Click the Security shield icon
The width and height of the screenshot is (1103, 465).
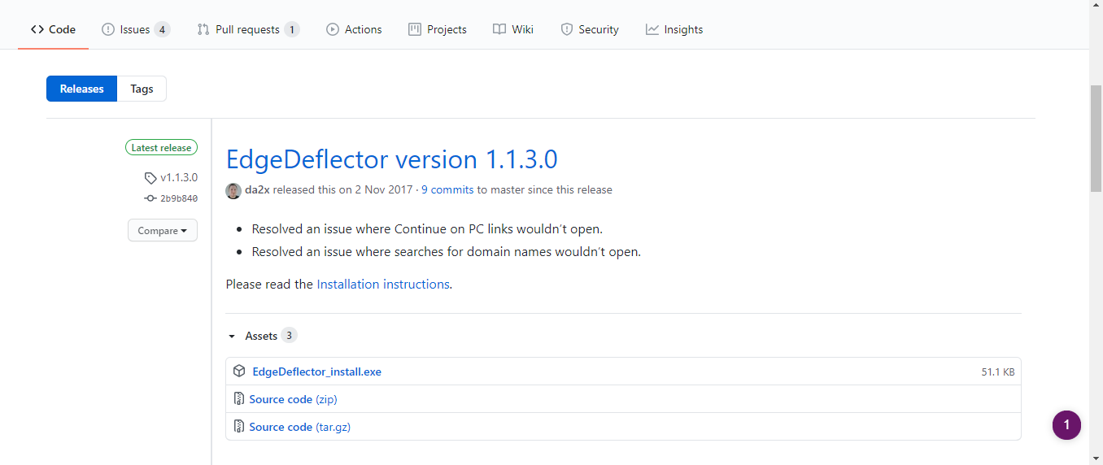click(567, 29)
